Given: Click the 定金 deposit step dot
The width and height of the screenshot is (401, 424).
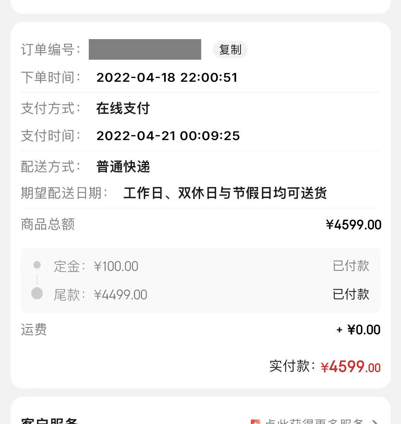Looking at the screenshot, I should pyautogui.click(x=37, y=265).
